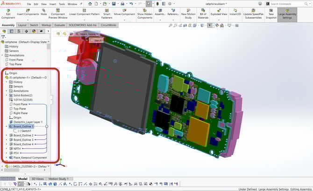Open the ConfigurationManager tab
The image size is (313, 191).
19,31
